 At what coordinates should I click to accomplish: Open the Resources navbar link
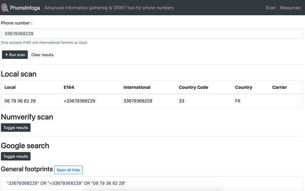(x=290, y=8)
